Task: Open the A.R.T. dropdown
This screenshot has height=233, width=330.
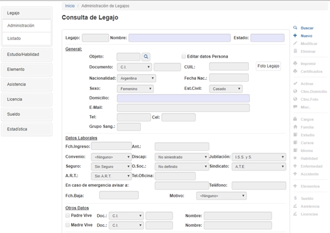Action: tap(111, 176)
